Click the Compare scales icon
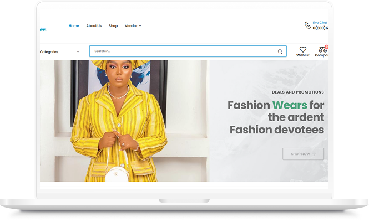The image size is (369, 222). click(322, 50)
